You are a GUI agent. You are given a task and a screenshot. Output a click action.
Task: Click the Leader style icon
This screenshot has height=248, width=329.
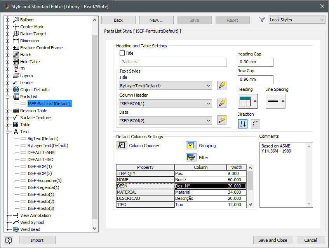tap(16, 83)
